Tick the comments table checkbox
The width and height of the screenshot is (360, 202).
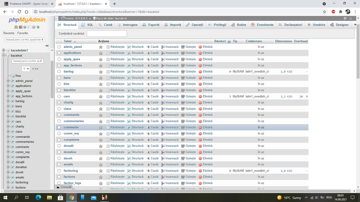click(59, 127)
